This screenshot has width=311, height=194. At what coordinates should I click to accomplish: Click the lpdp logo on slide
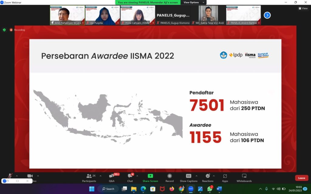tap(236, 55)
